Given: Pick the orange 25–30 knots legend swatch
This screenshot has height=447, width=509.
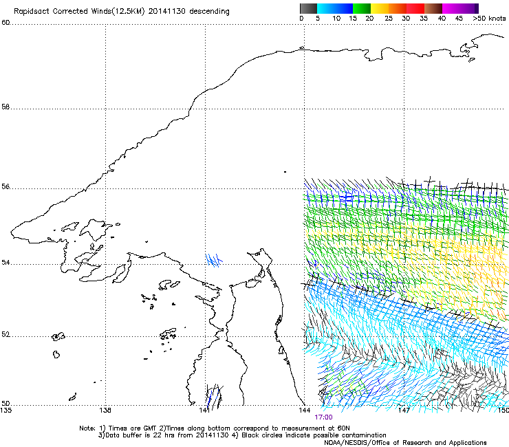Looking at the screenshot, I should pos(398,8).
